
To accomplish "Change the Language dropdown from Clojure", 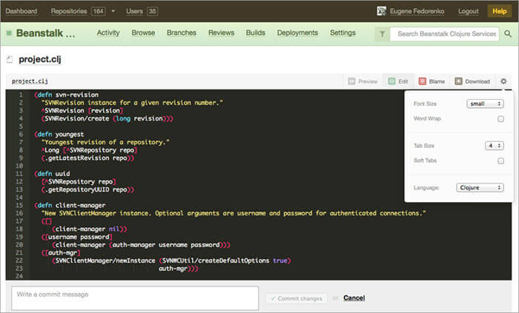I will tap(480, 188).
